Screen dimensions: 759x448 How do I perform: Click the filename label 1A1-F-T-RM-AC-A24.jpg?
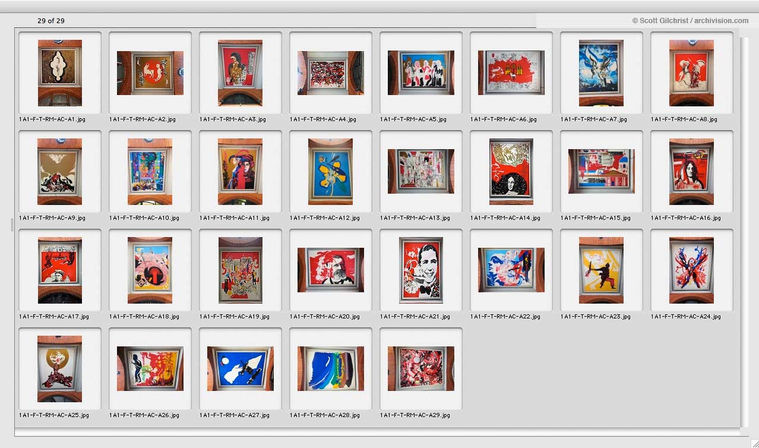pyautogui.click(x=686, y=317)
